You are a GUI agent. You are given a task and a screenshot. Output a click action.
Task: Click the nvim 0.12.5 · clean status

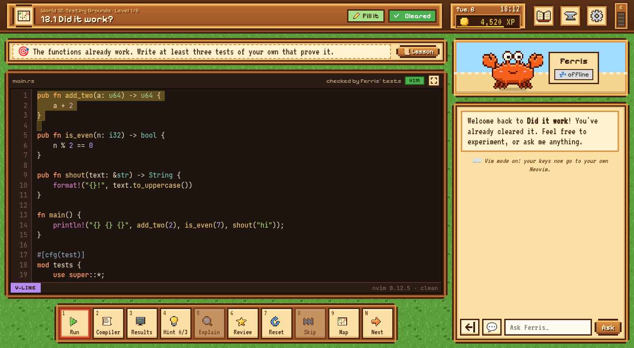tap(405, 288)
